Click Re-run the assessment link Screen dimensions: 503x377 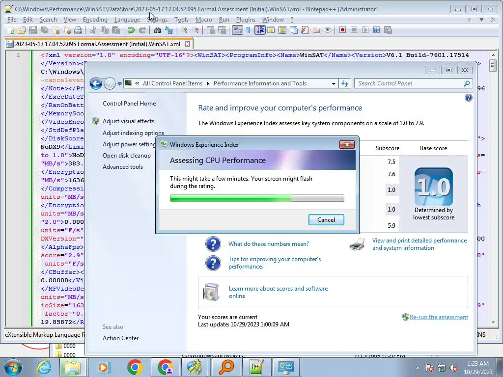click(439, 317)
